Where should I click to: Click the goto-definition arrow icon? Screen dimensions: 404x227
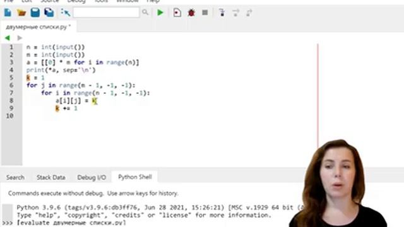(x=66, y=13)
